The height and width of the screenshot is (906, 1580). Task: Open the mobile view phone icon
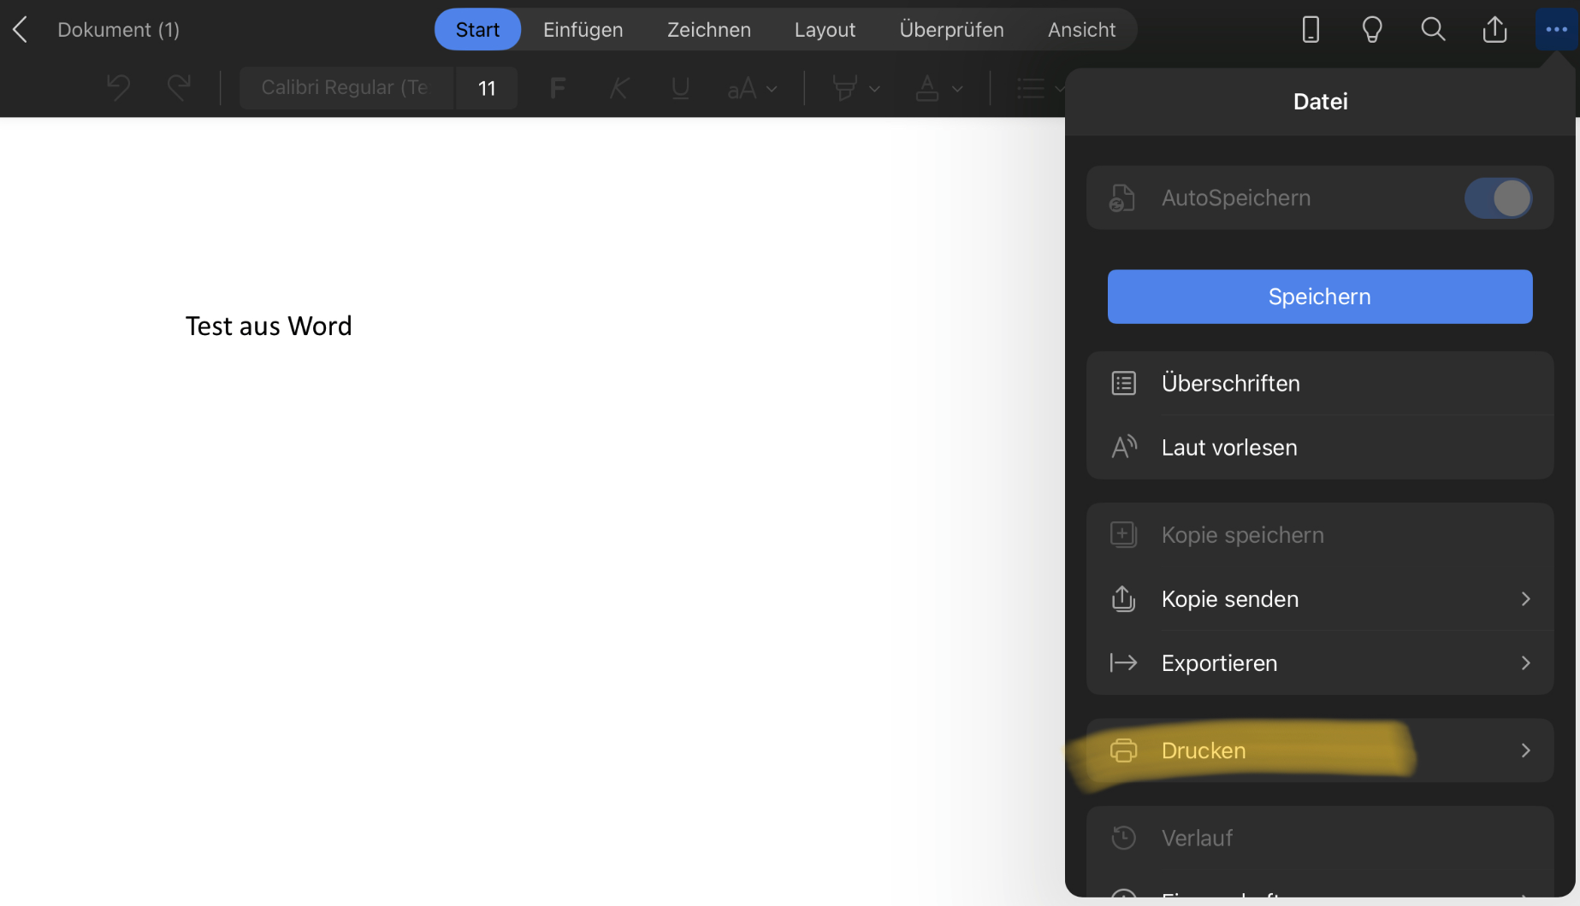[x=1310, y=30]
